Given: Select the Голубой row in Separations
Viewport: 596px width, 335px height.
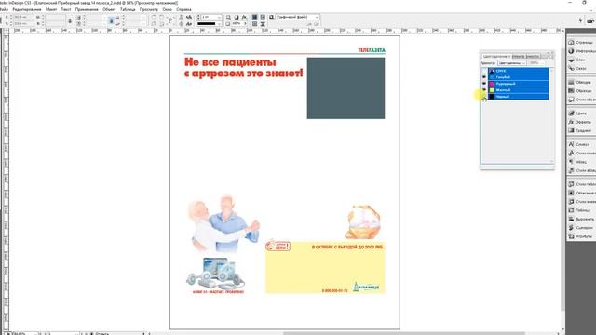Looking at the screenshot, I should pos(518,77).
